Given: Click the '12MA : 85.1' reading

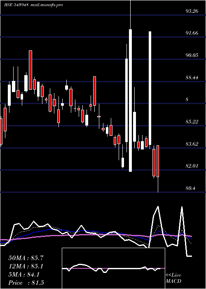Looking at the screenshot, I should pos(26,266).
